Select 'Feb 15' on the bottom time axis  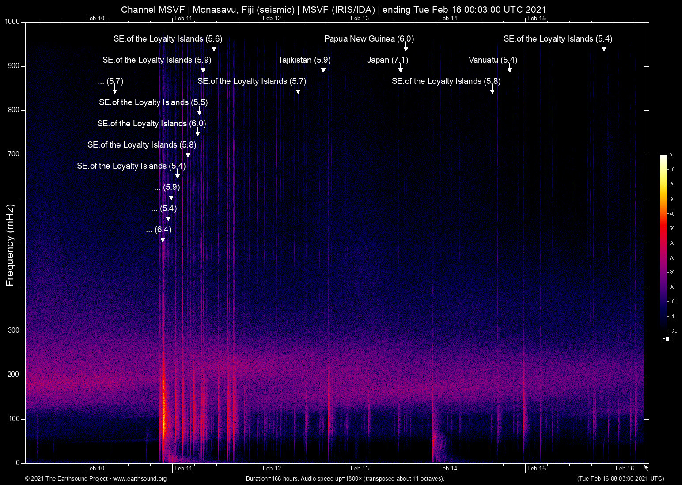pyautogui.click(x=536, y=469)
